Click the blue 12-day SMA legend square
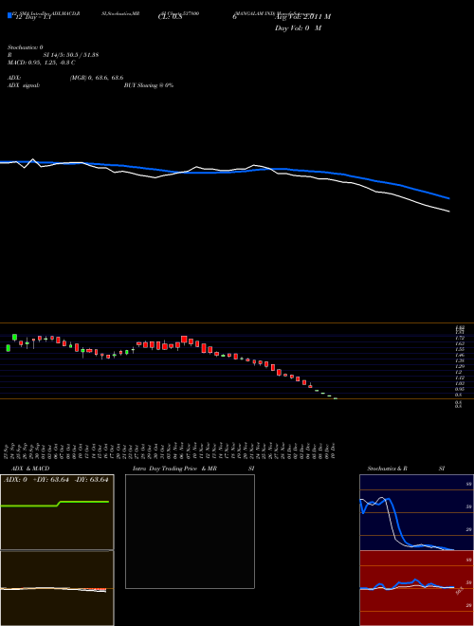Viewport: 474px width, 626px height. tap(9, 16)
